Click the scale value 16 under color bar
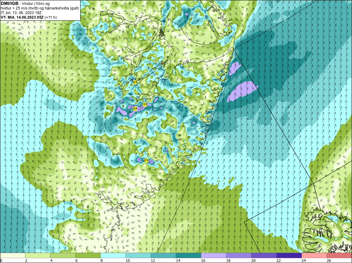Viewport: 352px width, 263px height. [203, 261]
